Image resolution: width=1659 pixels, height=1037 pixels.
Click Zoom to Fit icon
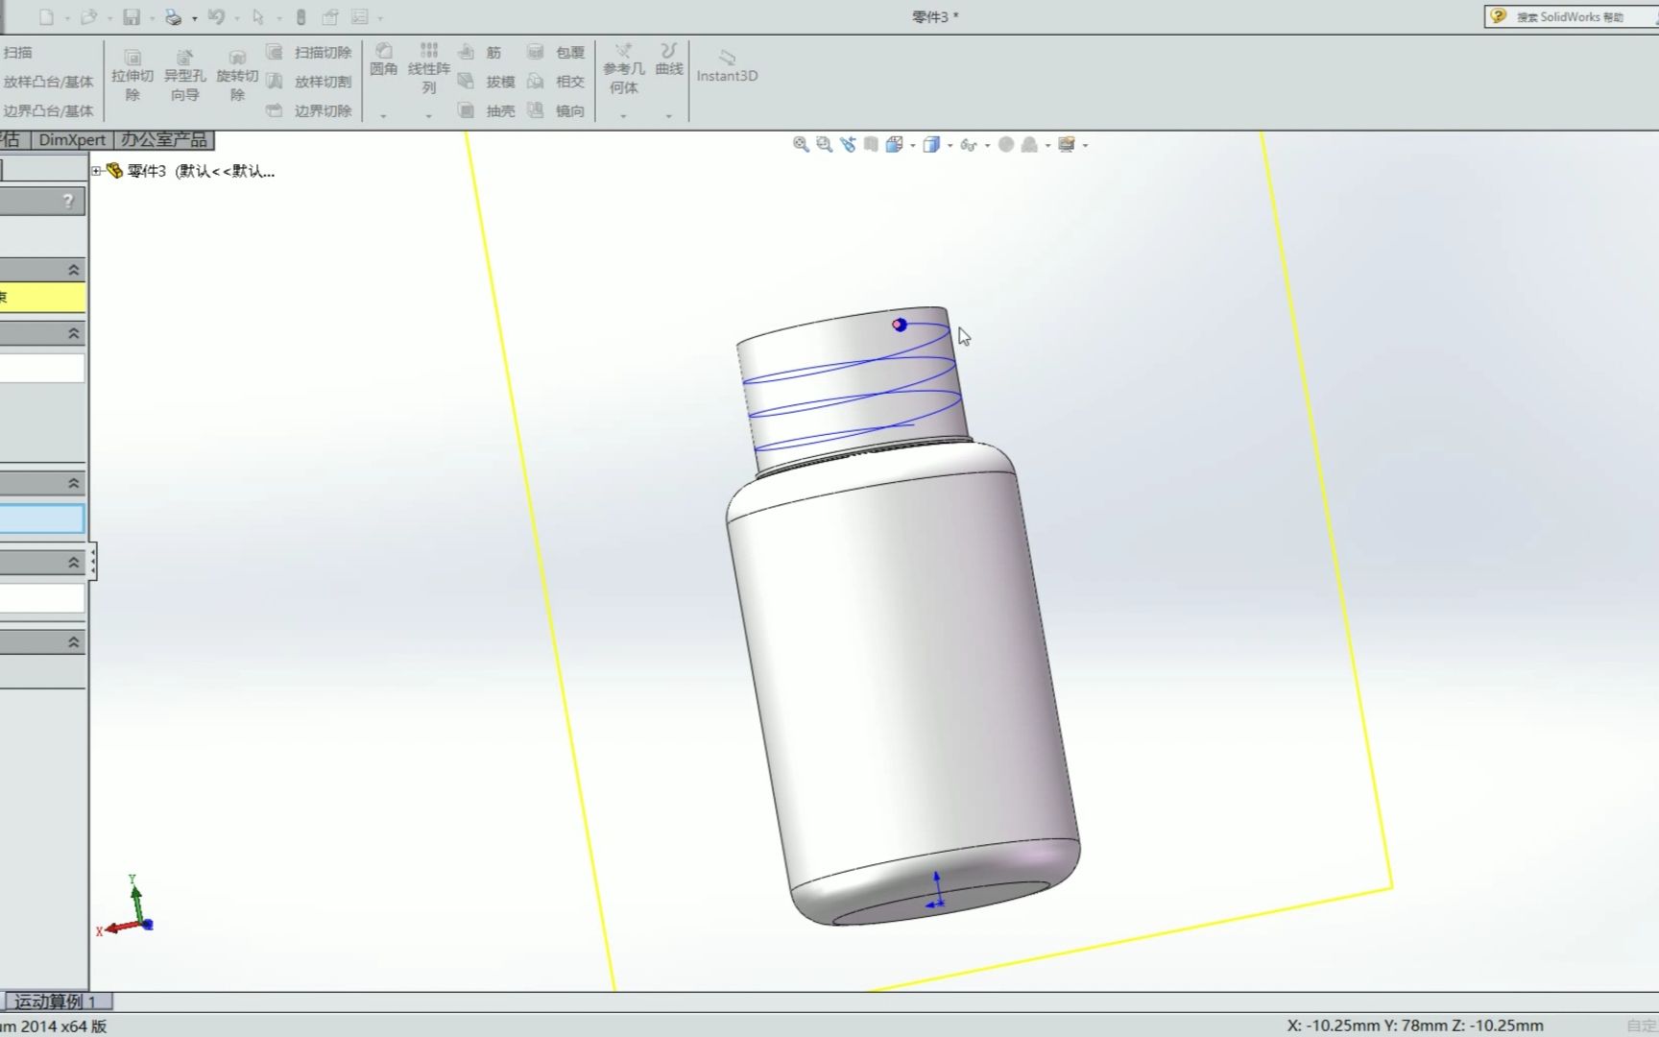click(801, 144)
